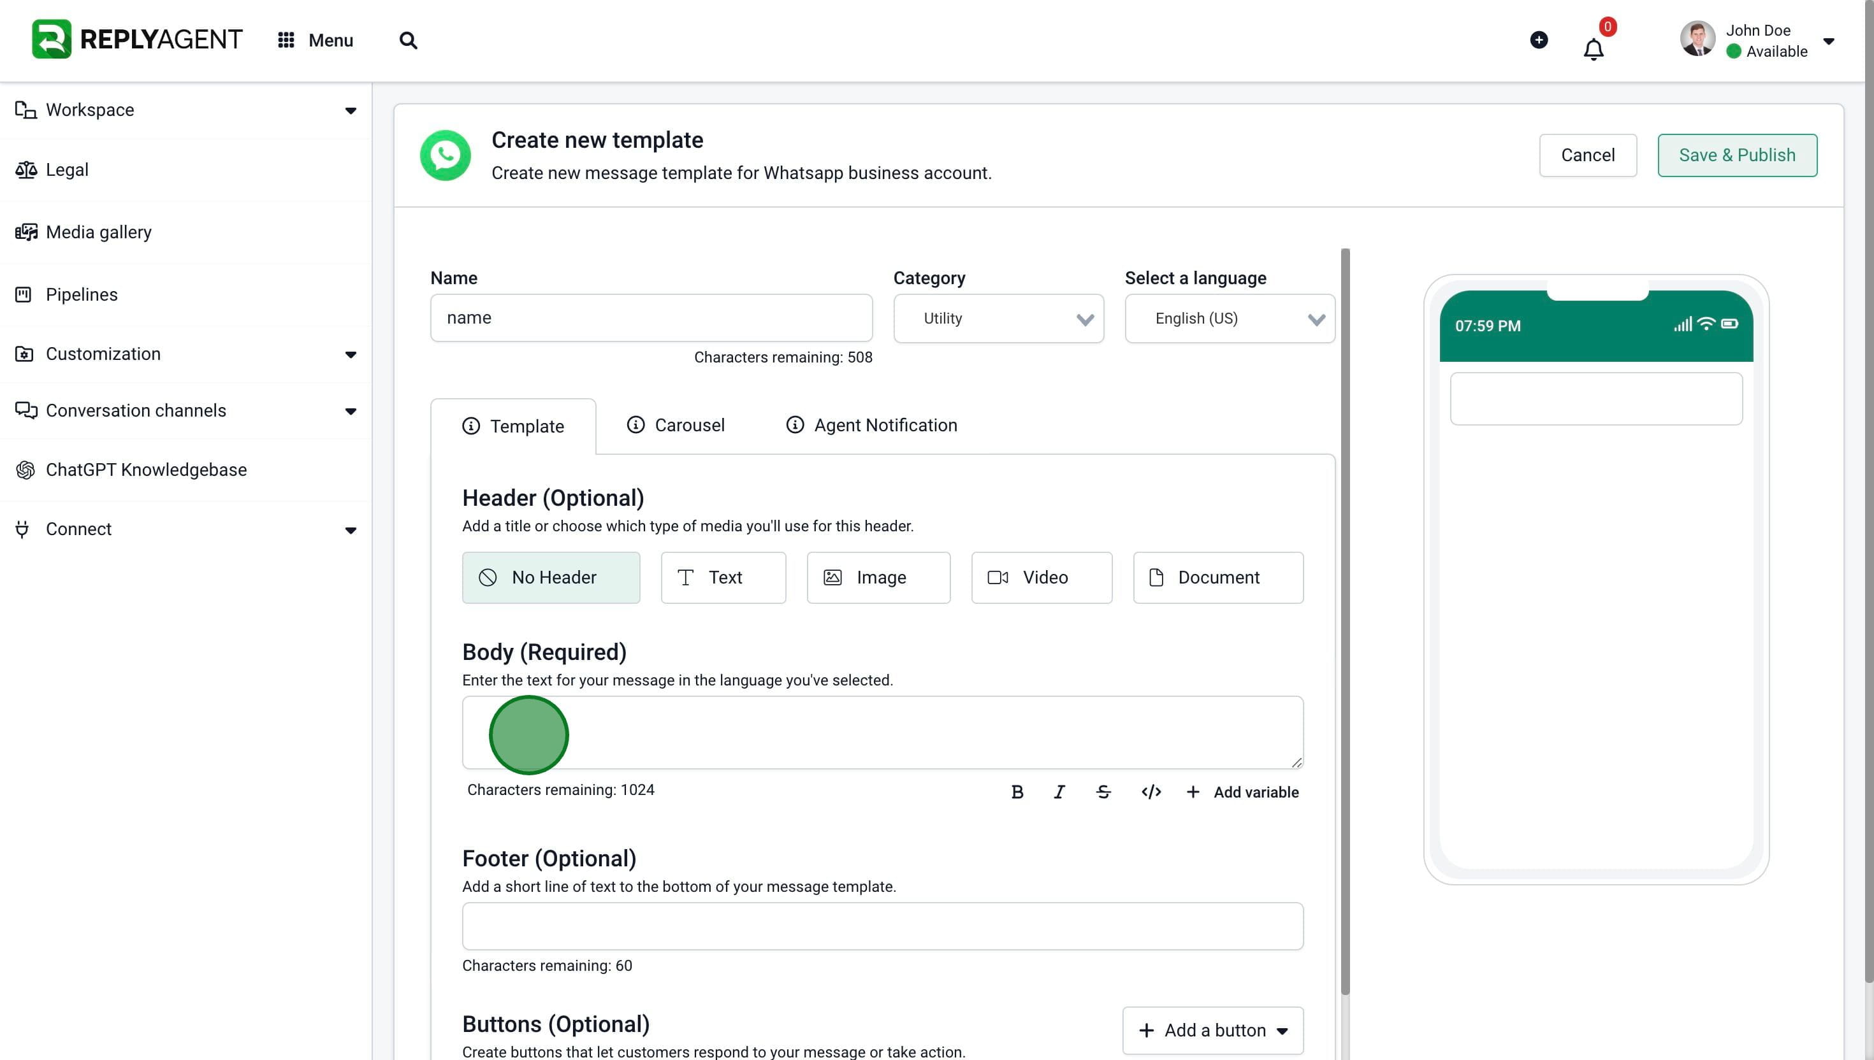The height and width of the screenshot is (1060, 1874).
Task: Choose the Image header type
Action: (878, 577)
